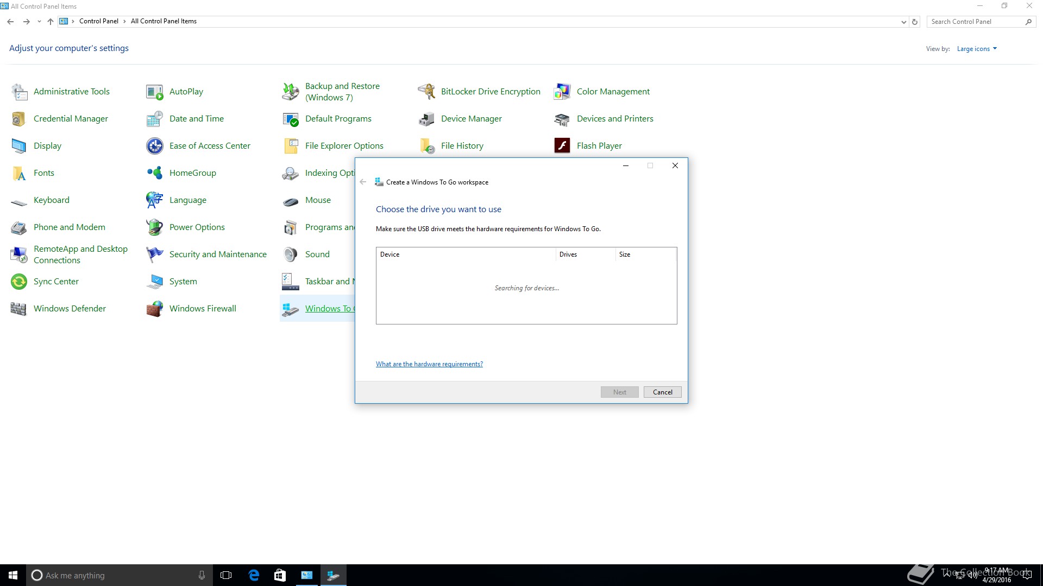Activate Cortana microphone icon
This screenshot has height=586, width=1043.
(x=202, y=575)
